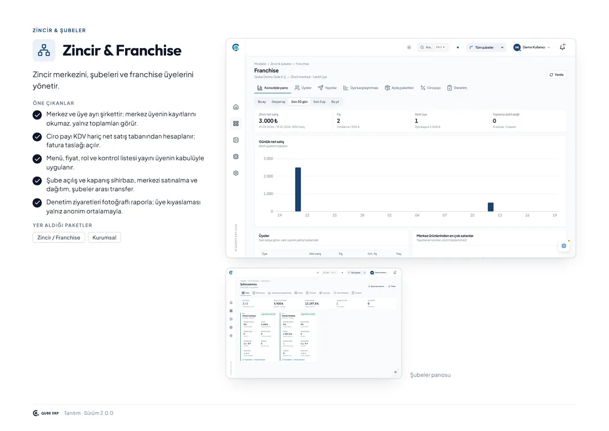
Task: Open the user menu in Şube panosu window
Action: tap(379, 273)
